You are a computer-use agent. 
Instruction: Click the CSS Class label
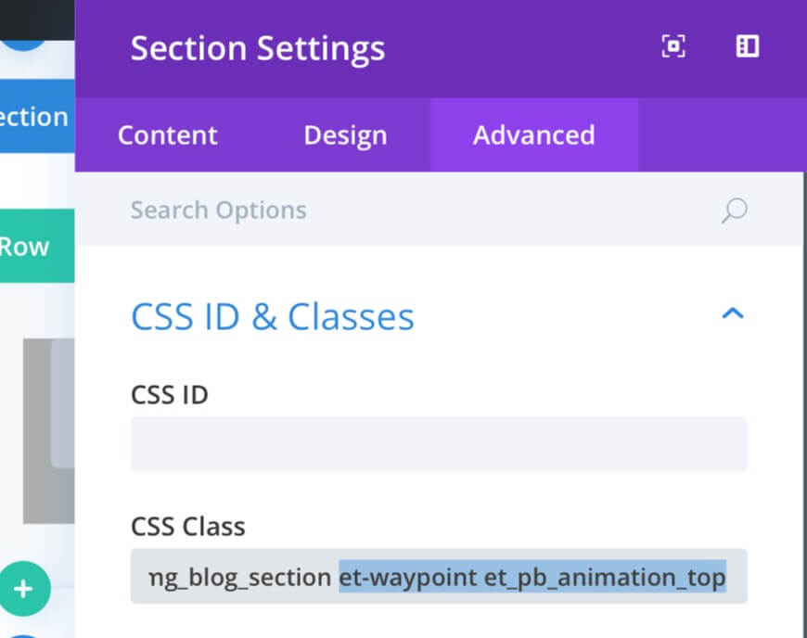click(188, 527)
